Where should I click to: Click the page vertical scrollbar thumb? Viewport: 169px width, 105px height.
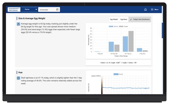(x=162, y=30)
